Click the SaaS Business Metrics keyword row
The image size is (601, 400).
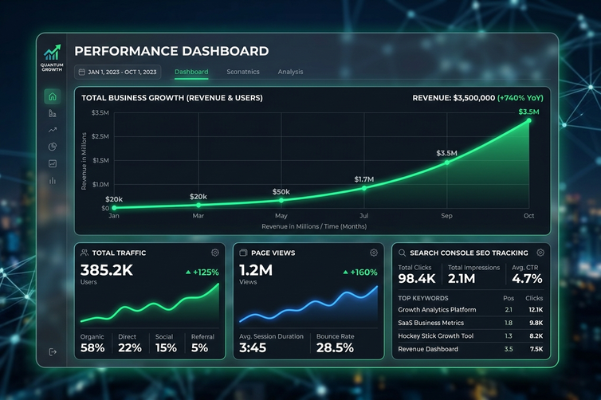pyautogui.click(x=470, y=323)
